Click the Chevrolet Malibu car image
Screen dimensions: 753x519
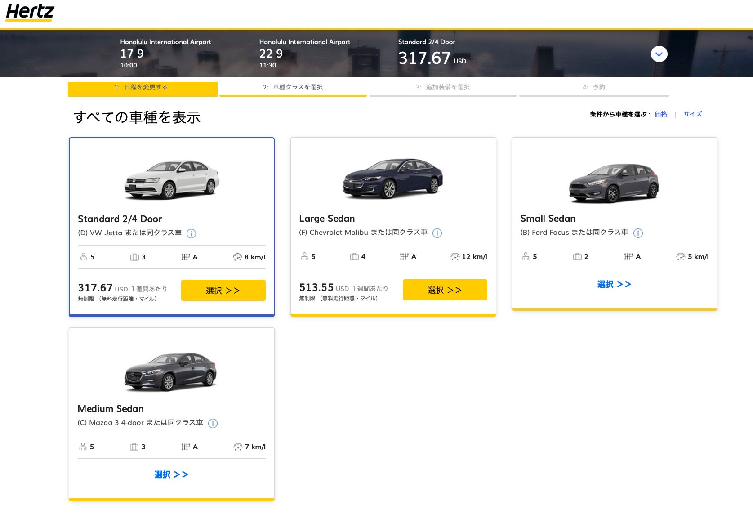tap(392, 179)
